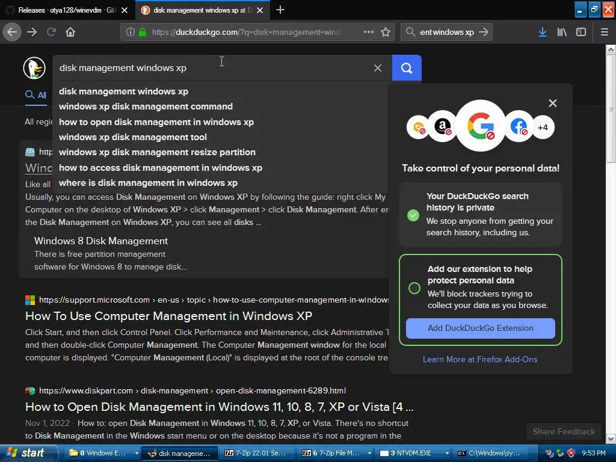Toggle the empty circle beside extension offer
This screenshot has width=616, height=462.
click(x=414, y=288)
